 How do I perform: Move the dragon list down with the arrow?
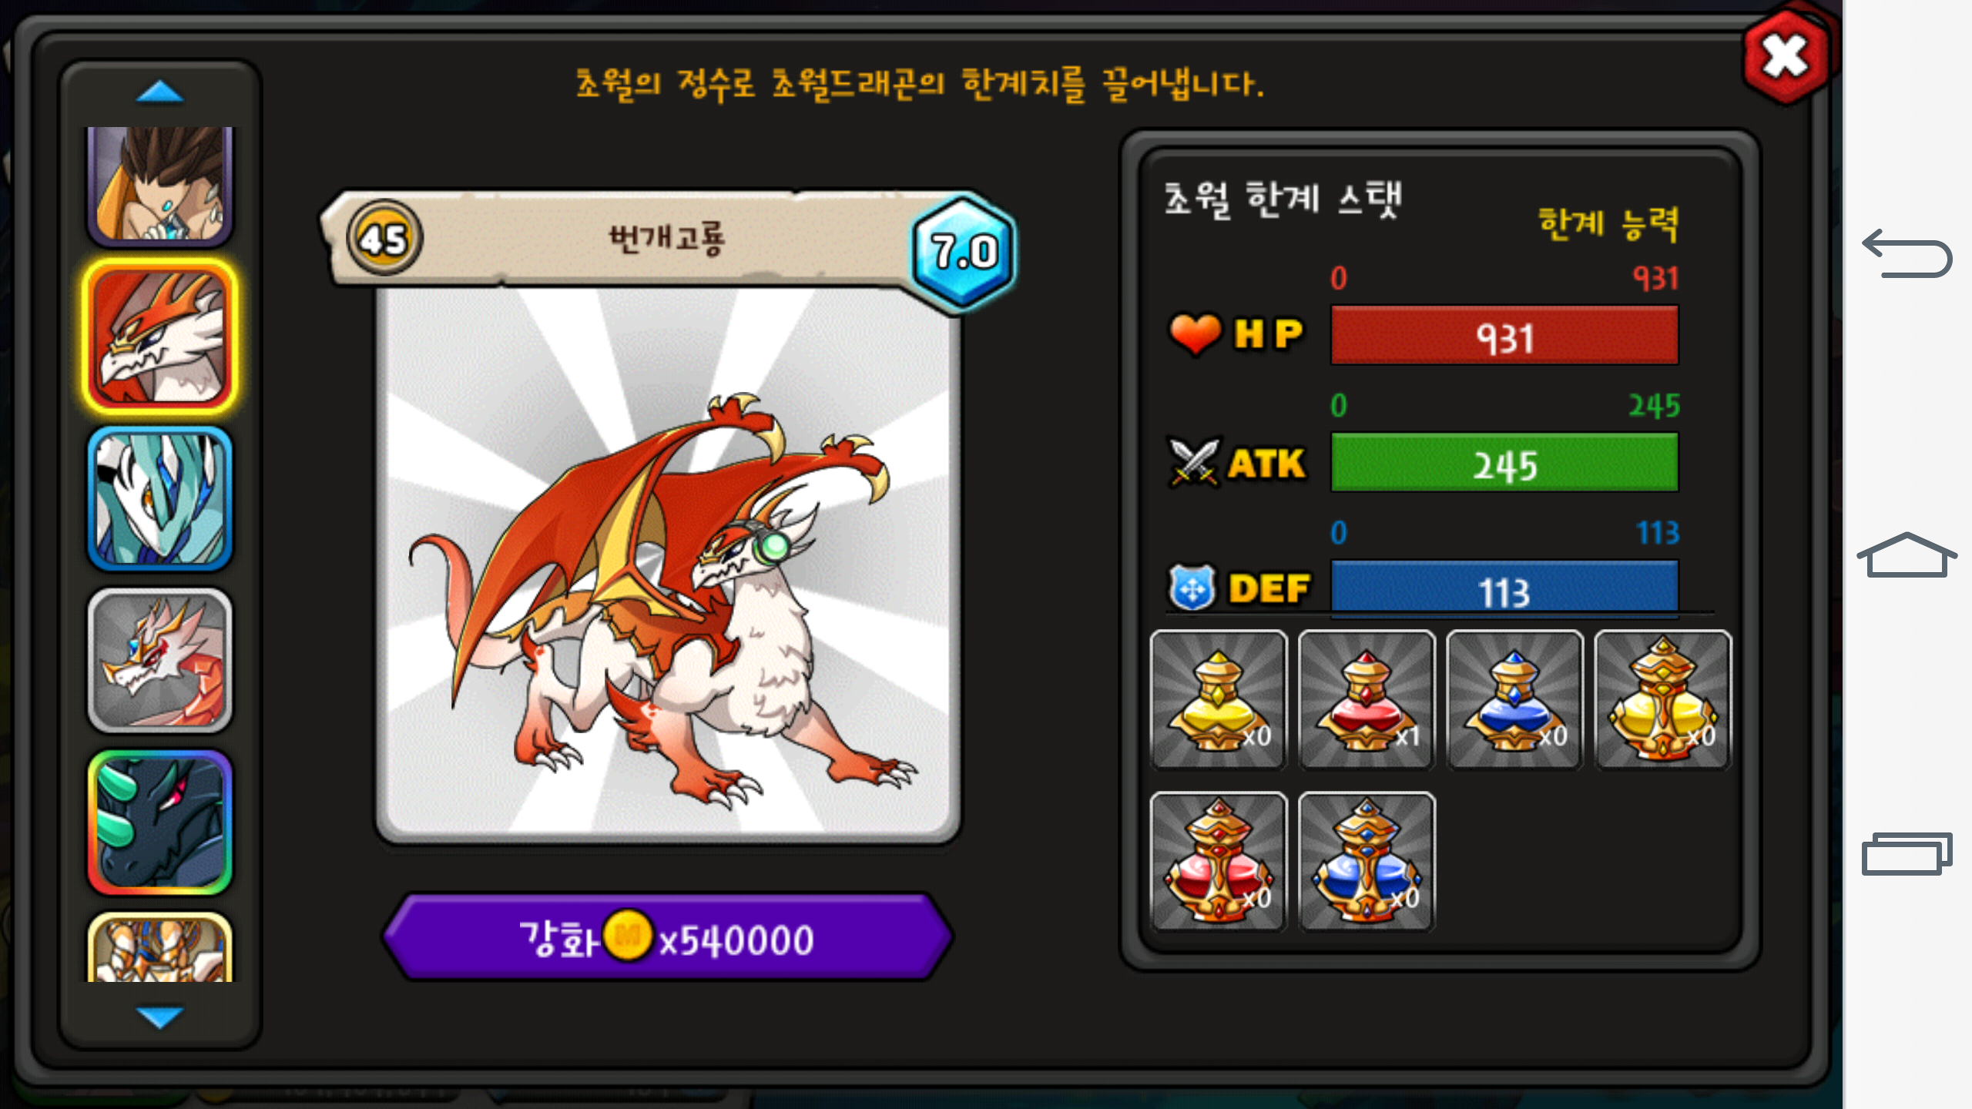(x=159, y=1017)
